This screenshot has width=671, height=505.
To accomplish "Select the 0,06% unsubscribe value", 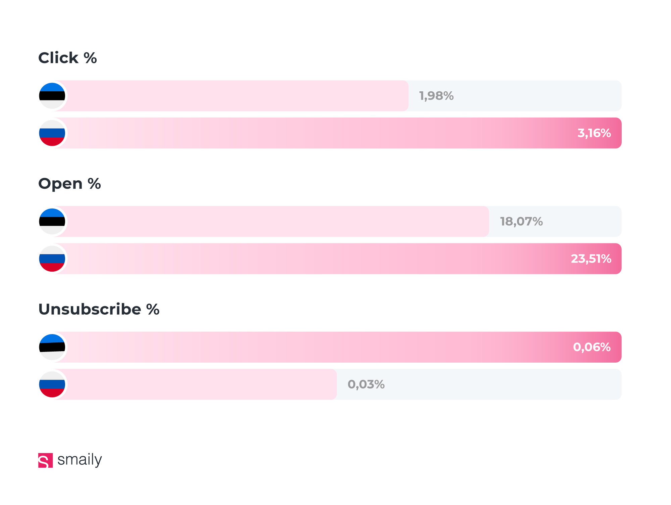I will [x=592, y=347].
